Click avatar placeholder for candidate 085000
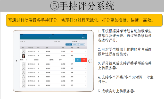The width and height of the screenshot is (164, 99). (23, 51)
